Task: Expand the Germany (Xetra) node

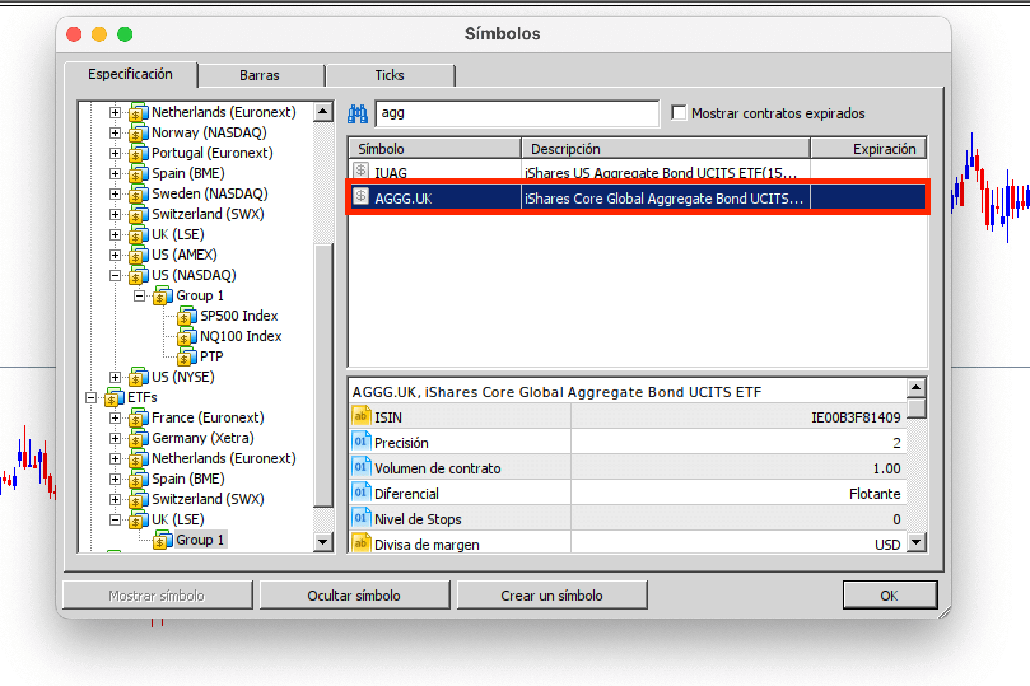Action: pyautogui.click(x=115, y=438)
